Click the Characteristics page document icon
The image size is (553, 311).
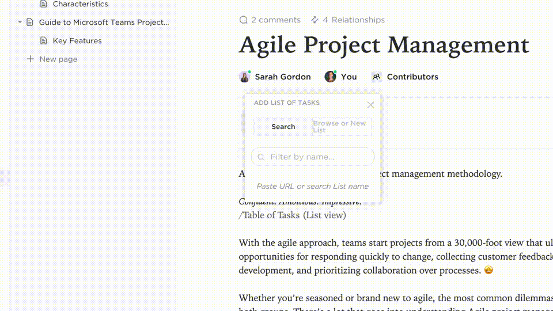[x=43, y=4]
